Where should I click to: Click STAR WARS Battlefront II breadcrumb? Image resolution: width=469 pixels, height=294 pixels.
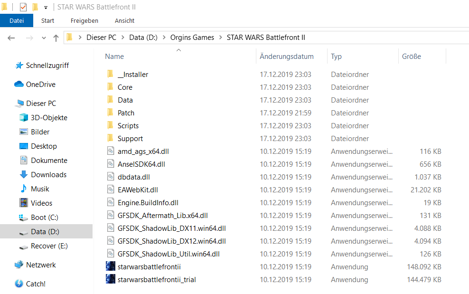click(266, 38)
